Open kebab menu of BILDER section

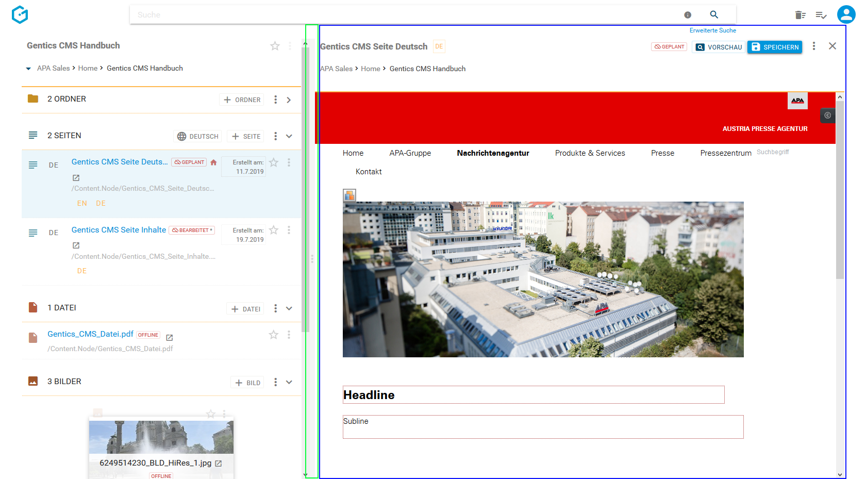pos(275,382)
